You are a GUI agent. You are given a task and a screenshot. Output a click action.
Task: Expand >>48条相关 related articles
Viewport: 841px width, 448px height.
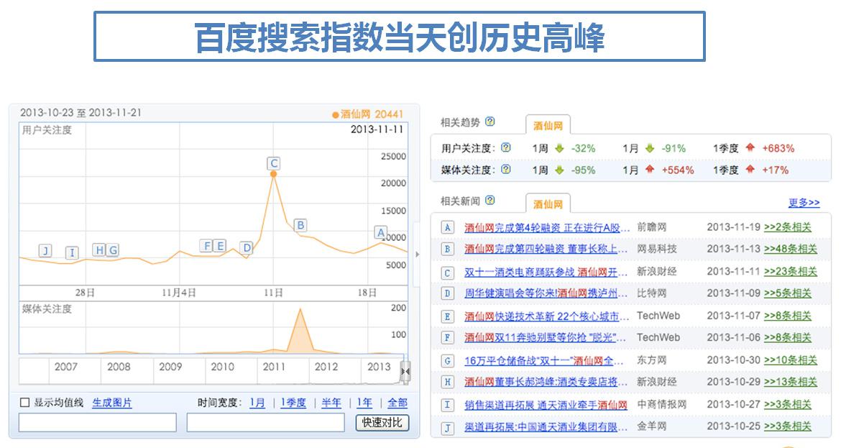(x=790, y=250)
